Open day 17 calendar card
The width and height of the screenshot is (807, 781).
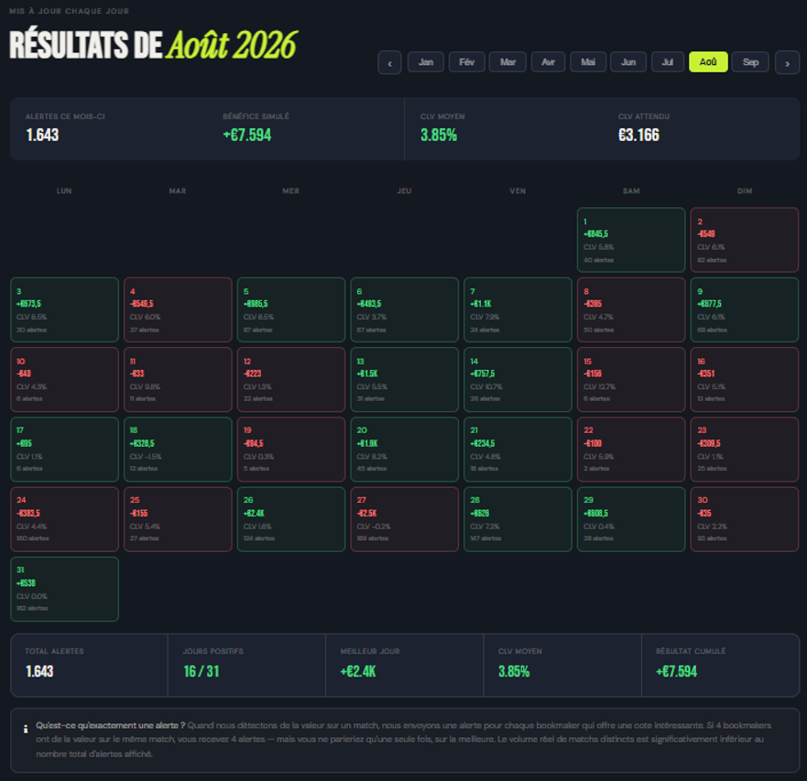[x=64, y=450]
